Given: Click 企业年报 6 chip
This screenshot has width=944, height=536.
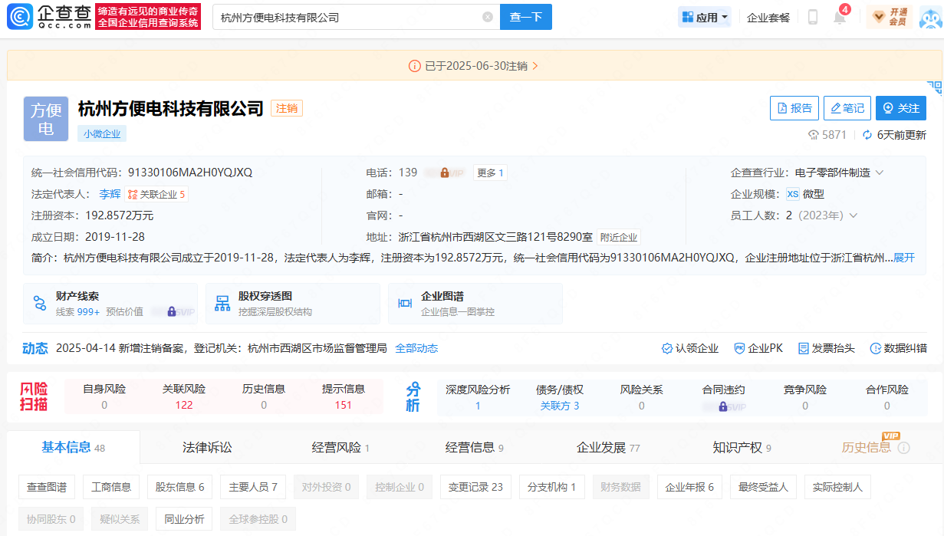Looking at the screenshot, I should pyautogui.click(x=689, y=487).
